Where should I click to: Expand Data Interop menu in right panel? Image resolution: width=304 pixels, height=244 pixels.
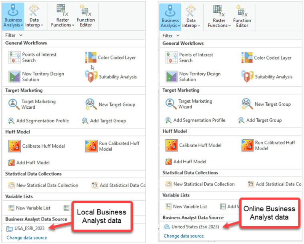tap(191, 17)
